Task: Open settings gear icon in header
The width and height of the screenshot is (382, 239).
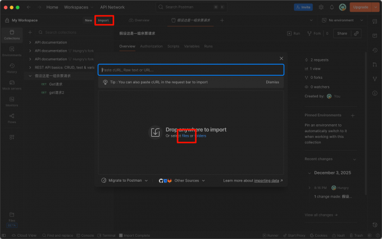Action: click(321, 7)
